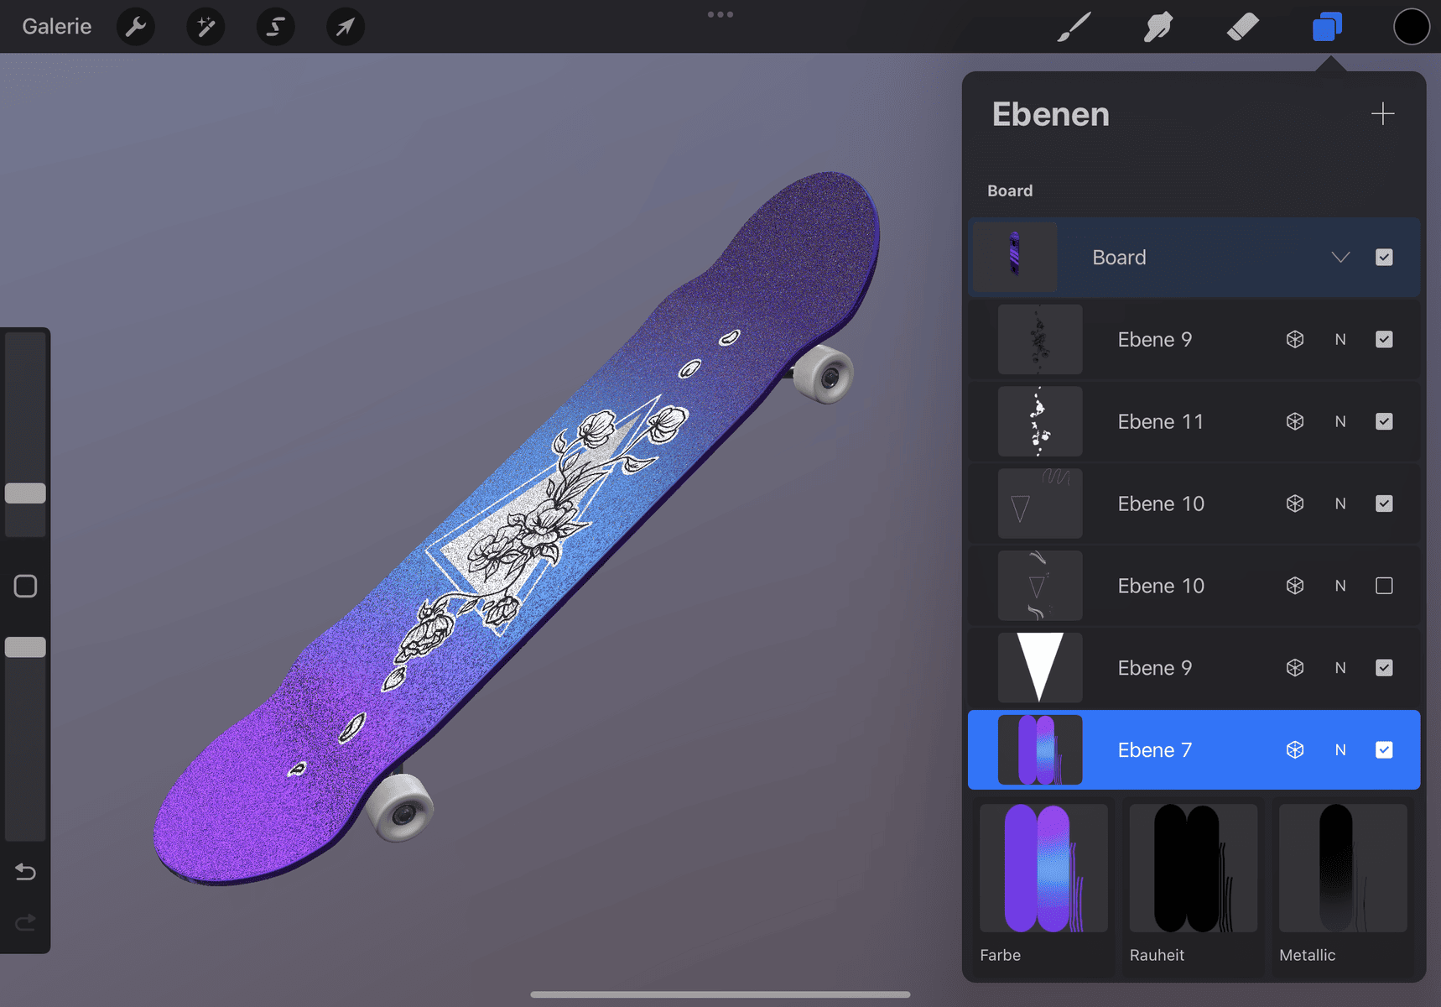The image size is (1441, 1007).
Task: Open material cube icon on Ebene 7
Action: (x=1295, y=750)
